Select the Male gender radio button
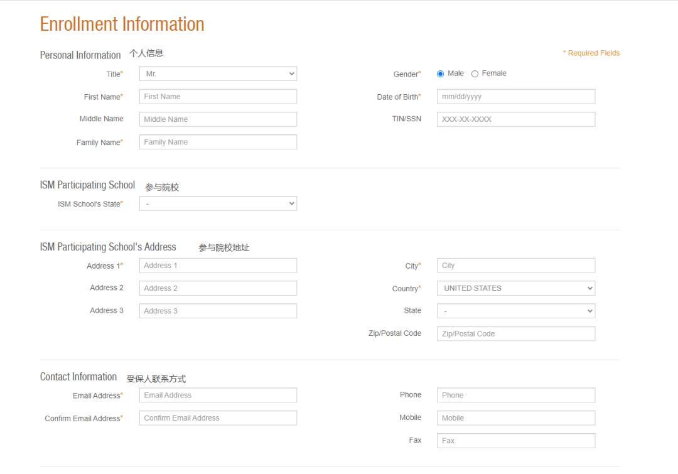This screenshot has height=474, width=678. pyautogui.click(x=440, y=74)
